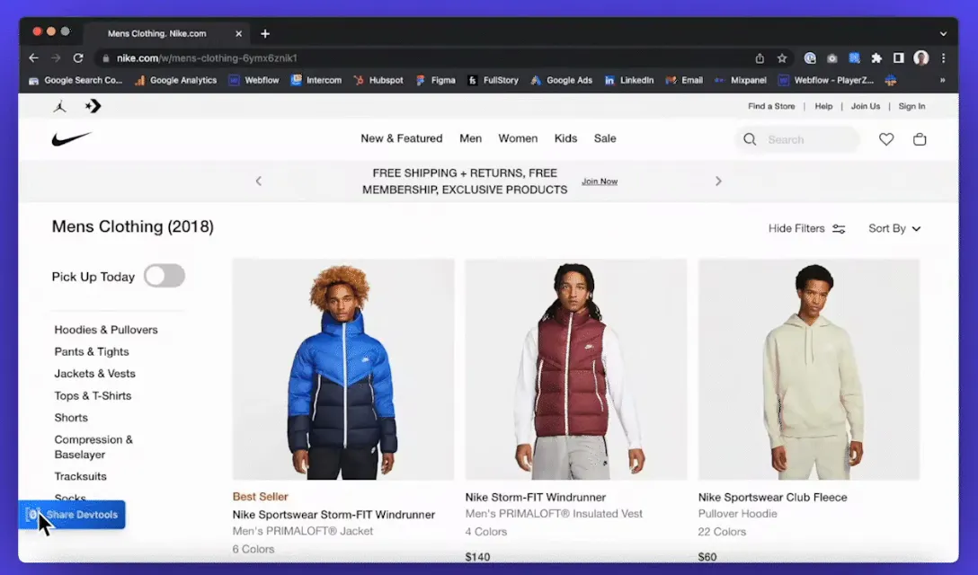Open the shopping bag icon
The image size is (978, 575).
tap(920, 139)
